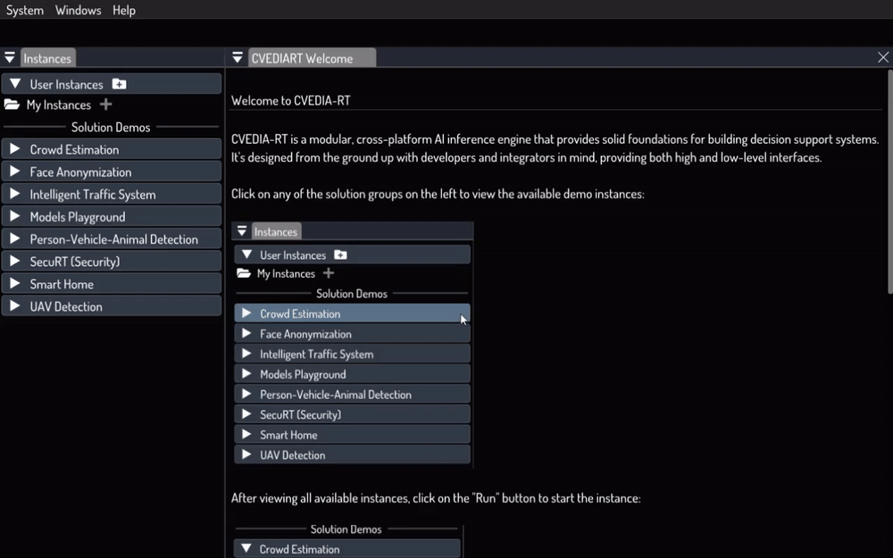
Task: Click the Face Anonymization label in sidebar
Action: coord(80,172)
